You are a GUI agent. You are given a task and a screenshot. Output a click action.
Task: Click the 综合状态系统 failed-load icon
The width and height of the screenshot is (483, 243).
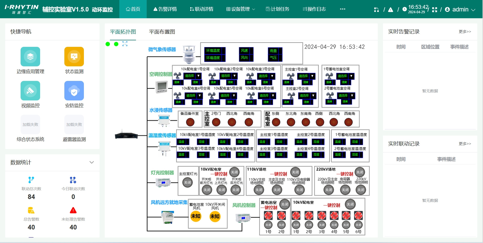(30, 124)
